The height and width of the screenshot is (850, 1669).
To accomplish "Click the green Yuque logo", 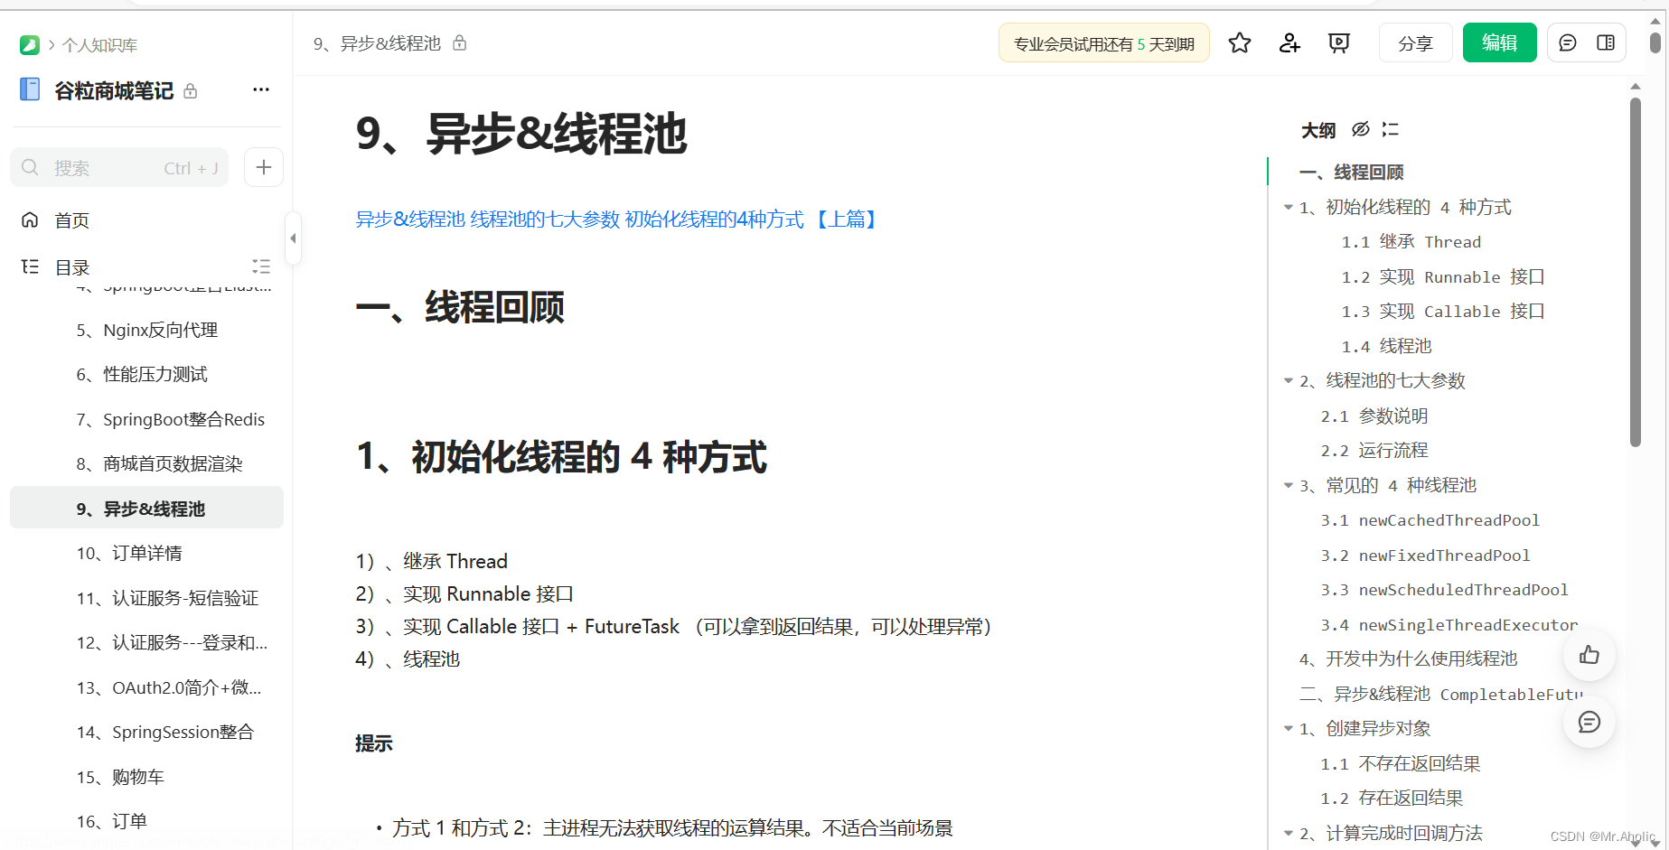I will [x=28, y=44].
